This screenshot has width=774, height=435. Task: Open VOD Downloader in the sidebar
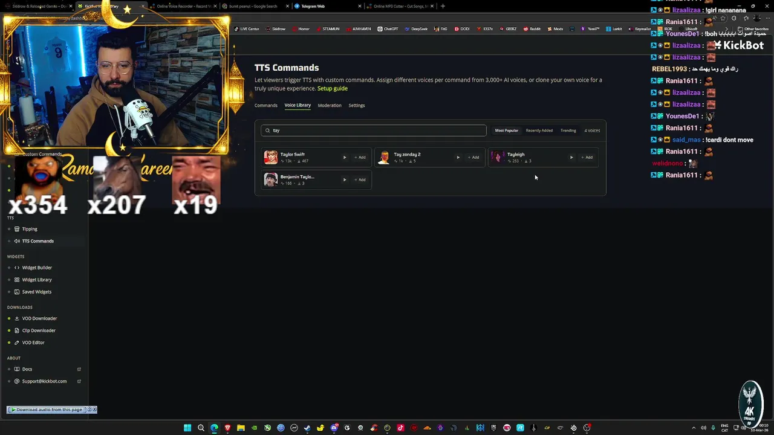pyautogui.click(x=39, y=318)
